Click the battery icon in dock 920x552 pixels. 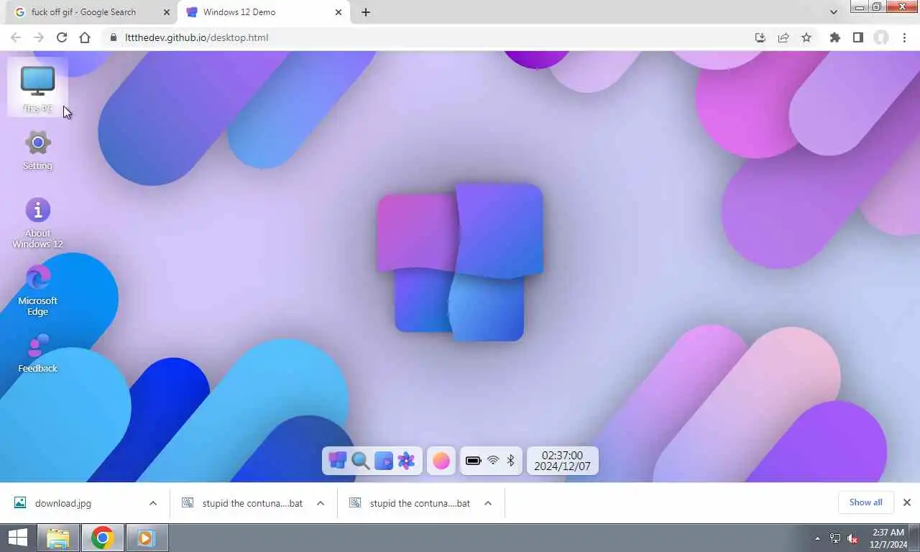pyautogui.click(x=473, y=461)
